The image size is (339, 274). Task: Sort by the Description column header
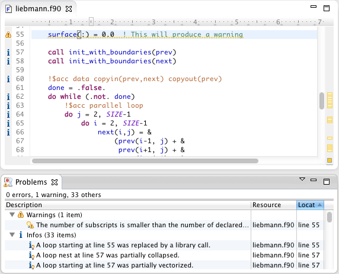tap(128, 205)
